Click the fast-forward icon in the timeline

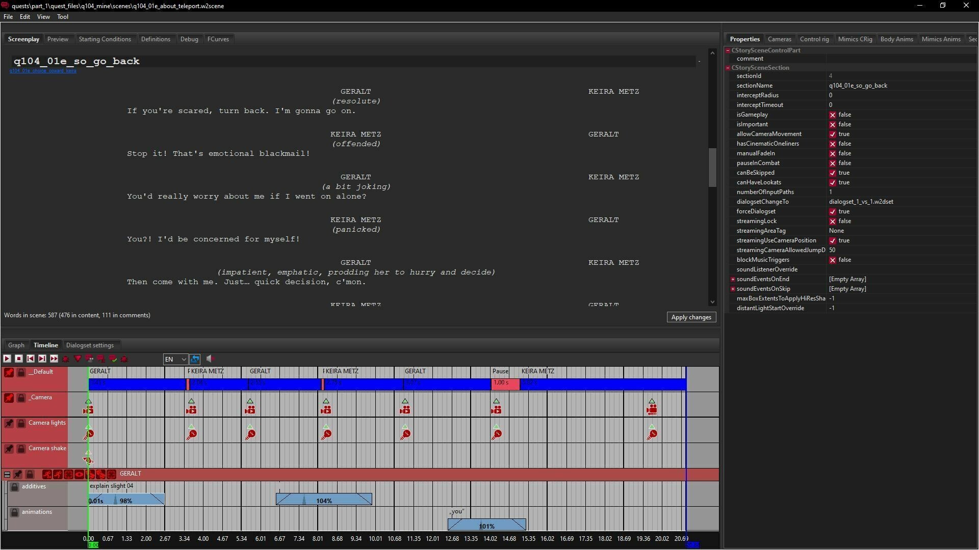tap(54, 359)
